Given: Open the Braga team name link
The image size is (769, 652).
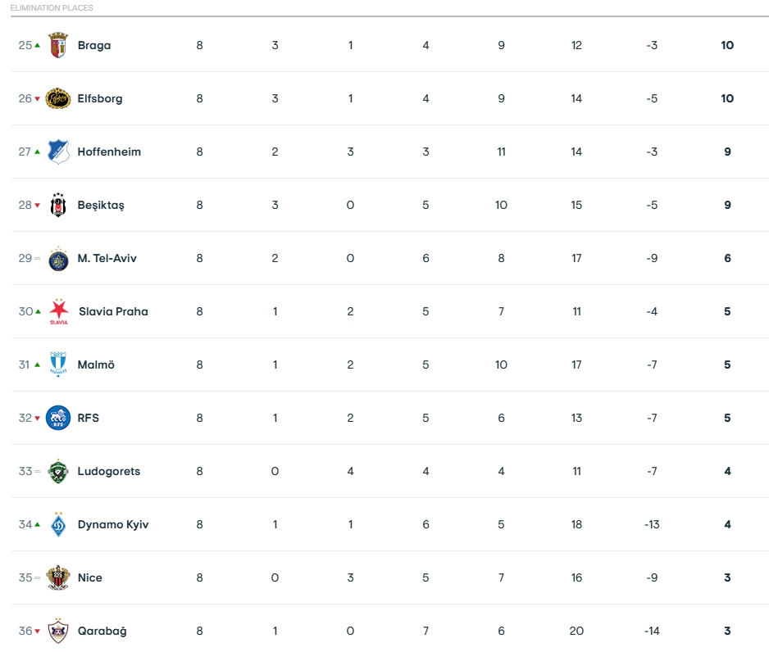Looking at the screenshot, I should (94, 46).
